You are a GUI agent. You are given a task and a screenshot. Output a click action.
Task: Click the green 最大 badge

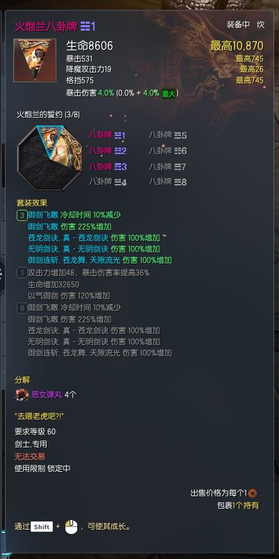coord(168,94)
